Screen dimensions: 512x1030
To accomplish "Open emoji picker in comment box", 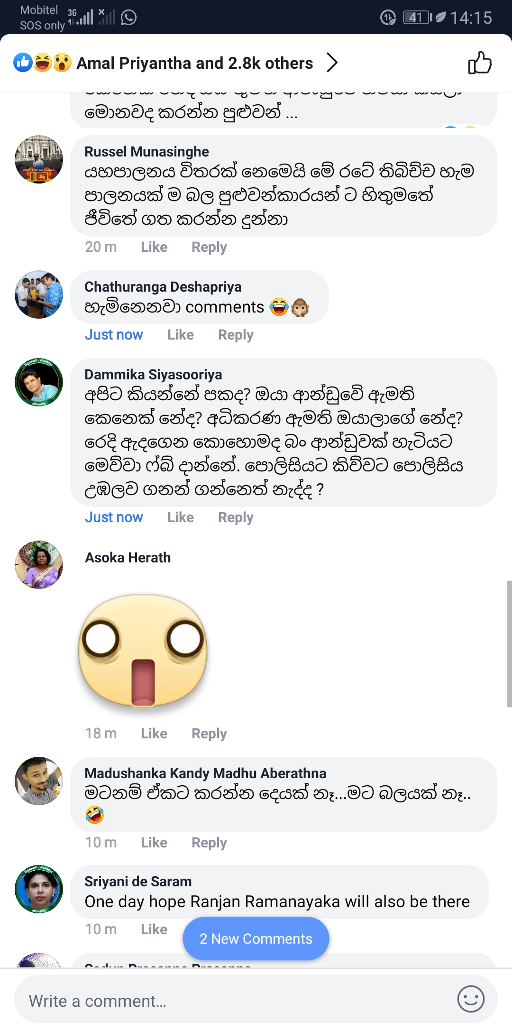I will coord(470,999).
